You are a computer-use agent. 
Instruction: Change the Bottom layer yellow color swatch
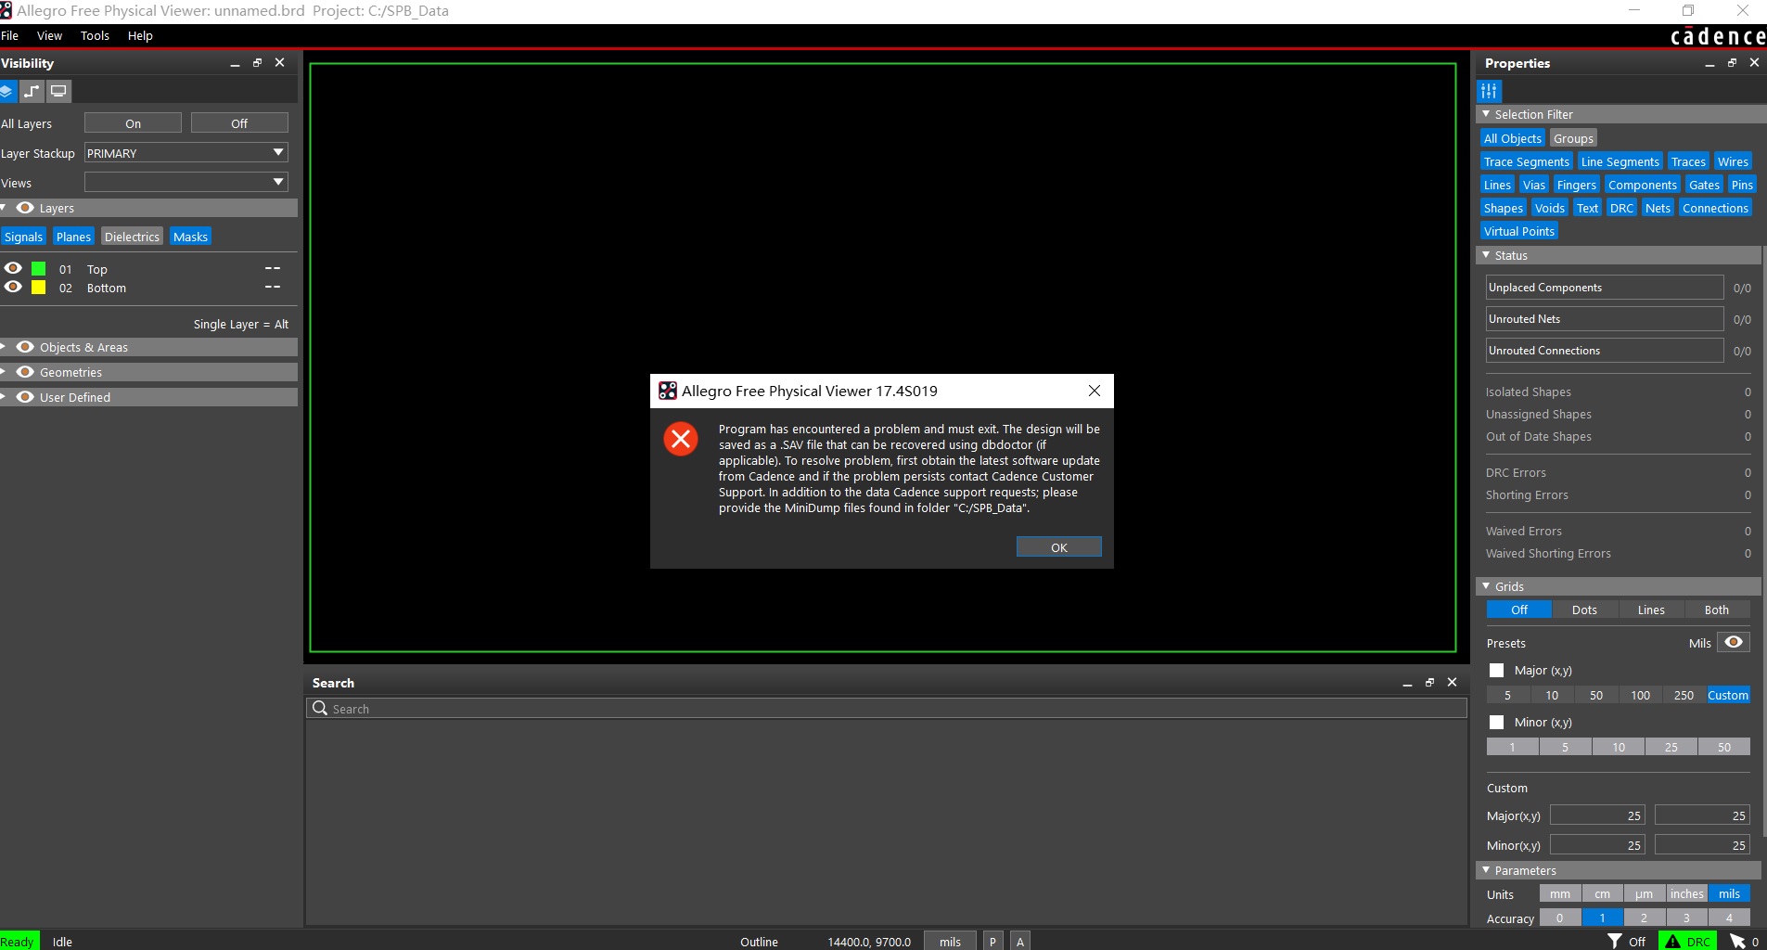click(x=39, y=288)
